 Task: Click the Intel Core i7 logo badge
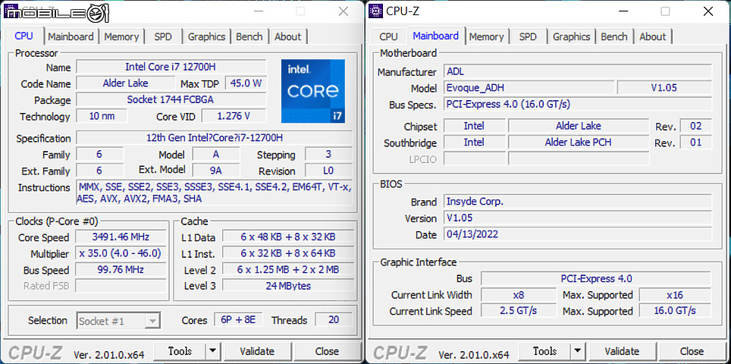313,91
